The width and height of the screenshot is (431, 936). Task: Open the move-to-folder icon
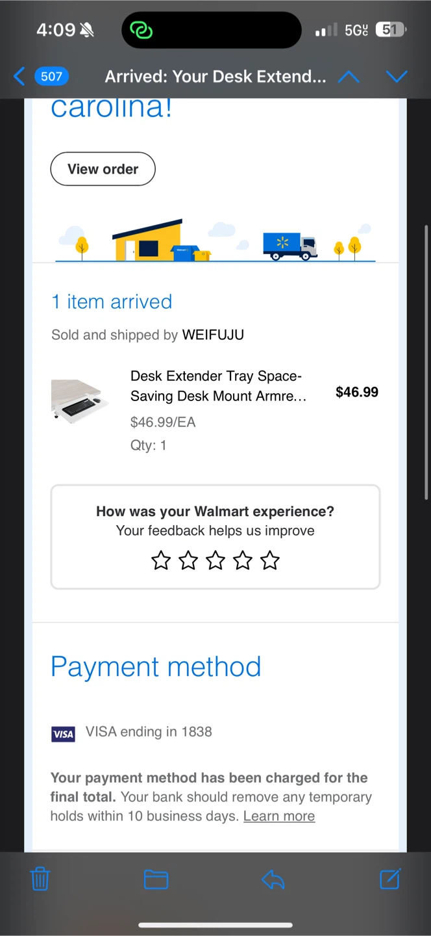click(156, 880)
